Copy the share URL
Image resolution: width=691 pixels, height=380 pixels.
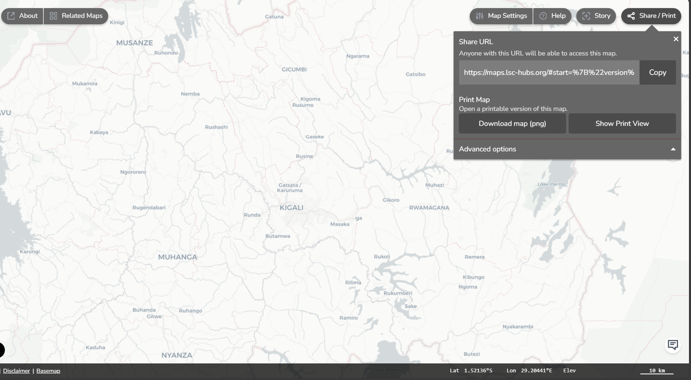tap(657, 72)
